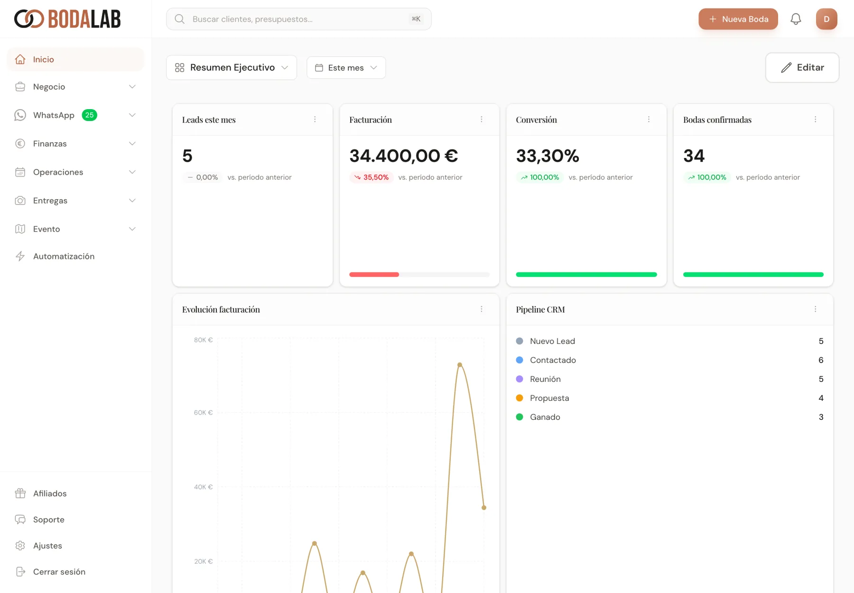The image size is (854, 593).
Task: Click the Entregas camera icon
Action: pyautogui.click(x=20, y=201)
